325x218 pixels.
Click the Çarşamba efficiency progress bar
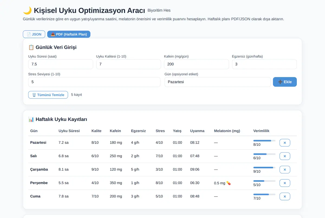[264, 167]
